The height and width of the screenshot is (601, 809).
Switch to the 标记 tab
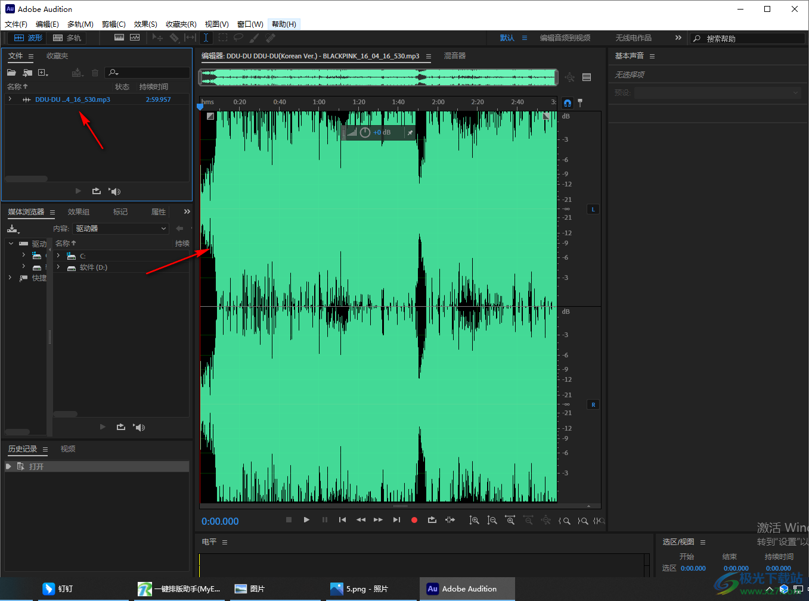pos(120,212)
